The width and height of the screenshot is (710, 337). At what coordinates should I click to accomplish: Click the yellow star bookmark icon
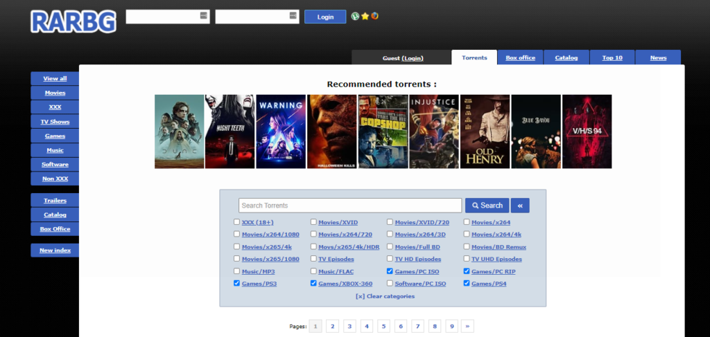tap(365, 17)
